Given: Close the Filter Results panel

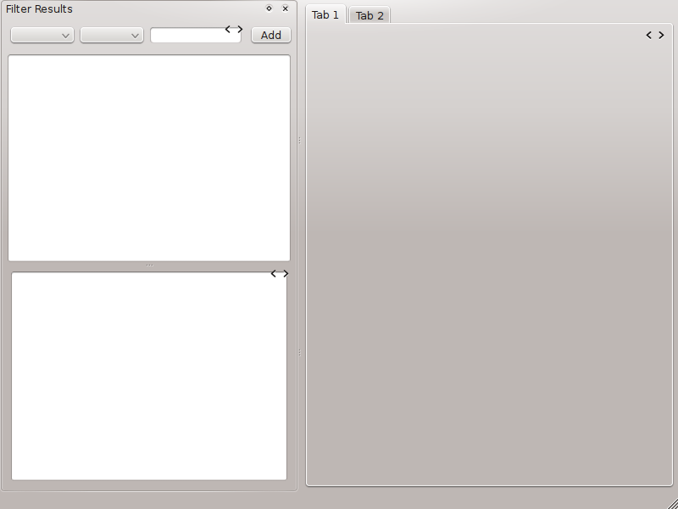Looking at the screenshot, I should 286,8.
